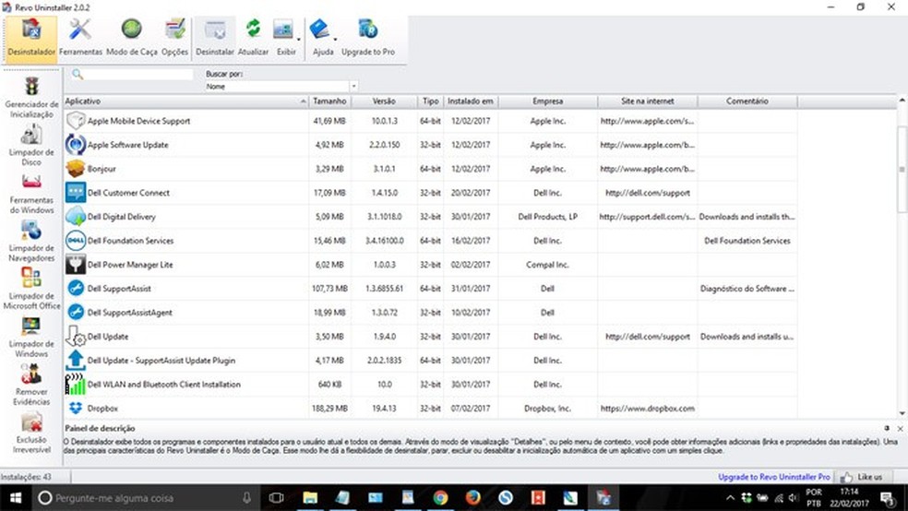Open Limpador de Disco tool
This screenshot has width=908, height=511.
(31, 146)
